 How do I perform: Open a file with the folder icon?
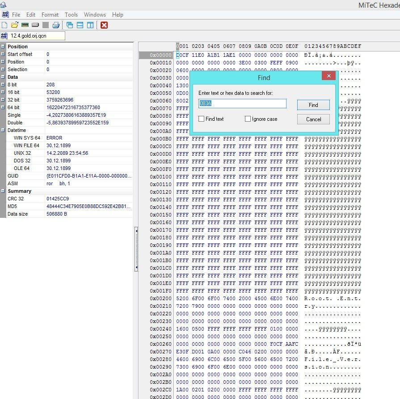[14, 25]
